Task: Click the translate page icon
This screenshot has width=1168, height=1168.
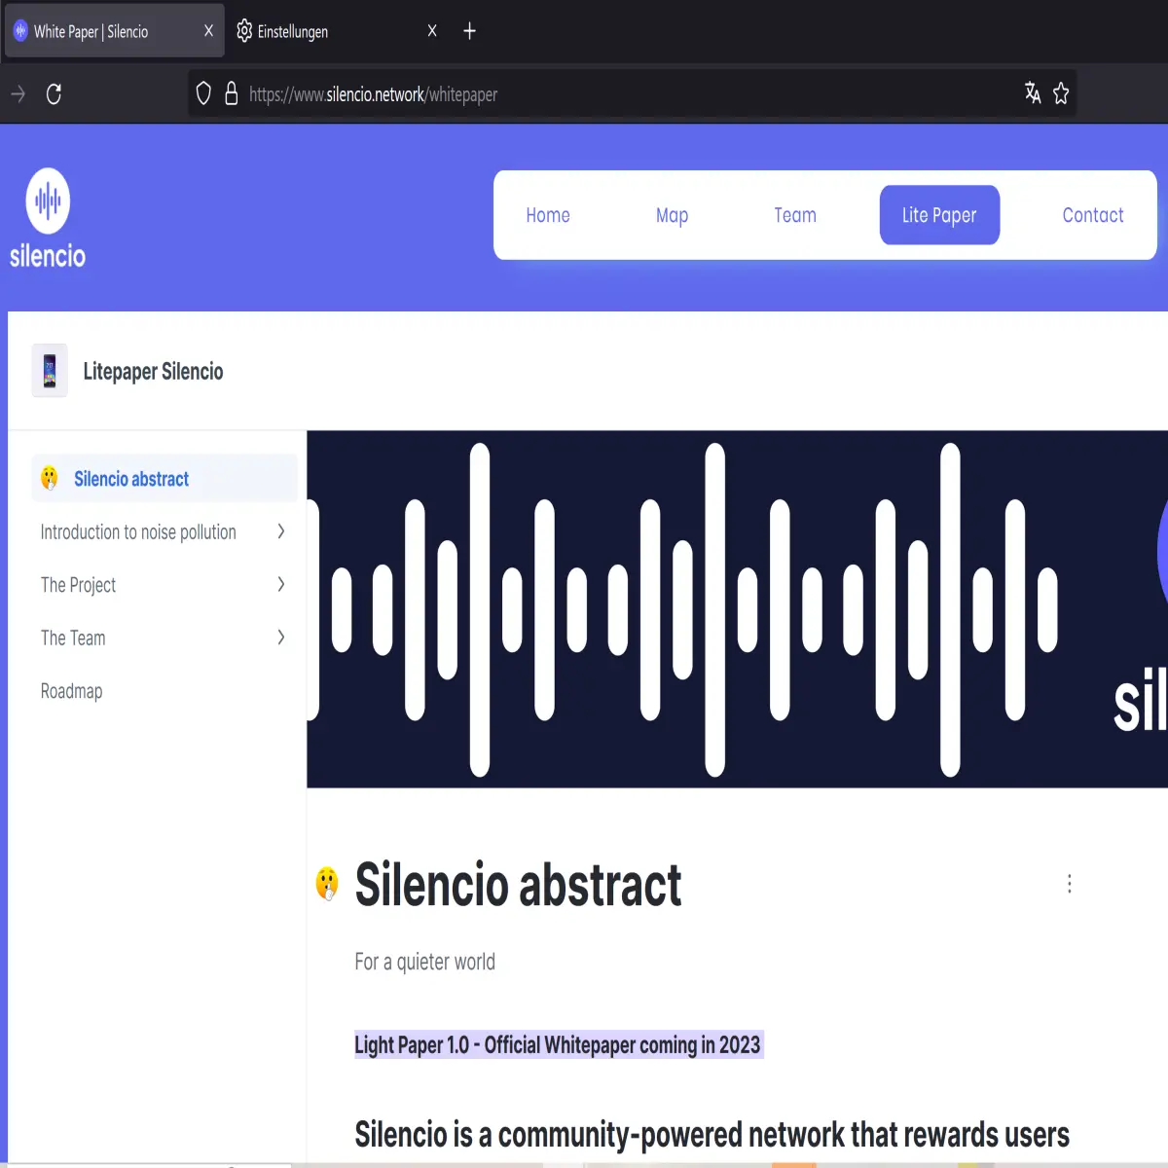Action: (x=1033, y=92)
